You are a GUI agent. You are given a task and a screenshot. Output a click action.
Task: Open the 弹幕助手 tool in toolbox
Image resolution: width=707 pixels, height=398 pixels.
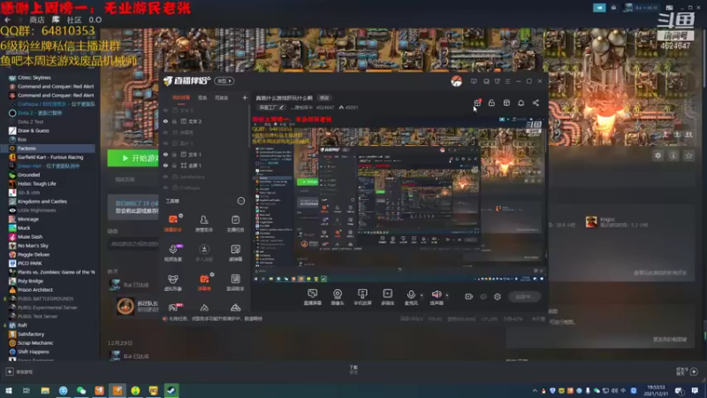[x=172, y=223]
